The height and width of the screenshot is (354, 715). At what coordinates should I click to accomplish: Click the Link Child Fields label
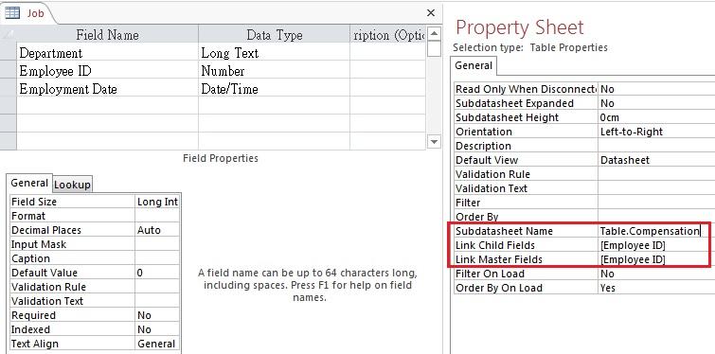[494, 245]
